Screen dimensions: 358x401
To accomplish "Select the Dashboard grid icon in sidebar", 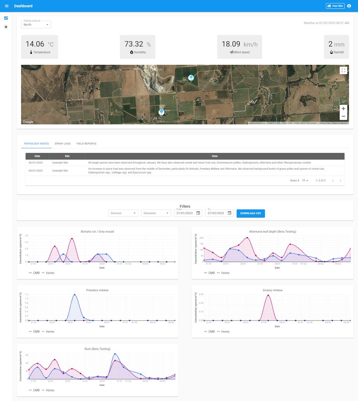I will 5,18.
